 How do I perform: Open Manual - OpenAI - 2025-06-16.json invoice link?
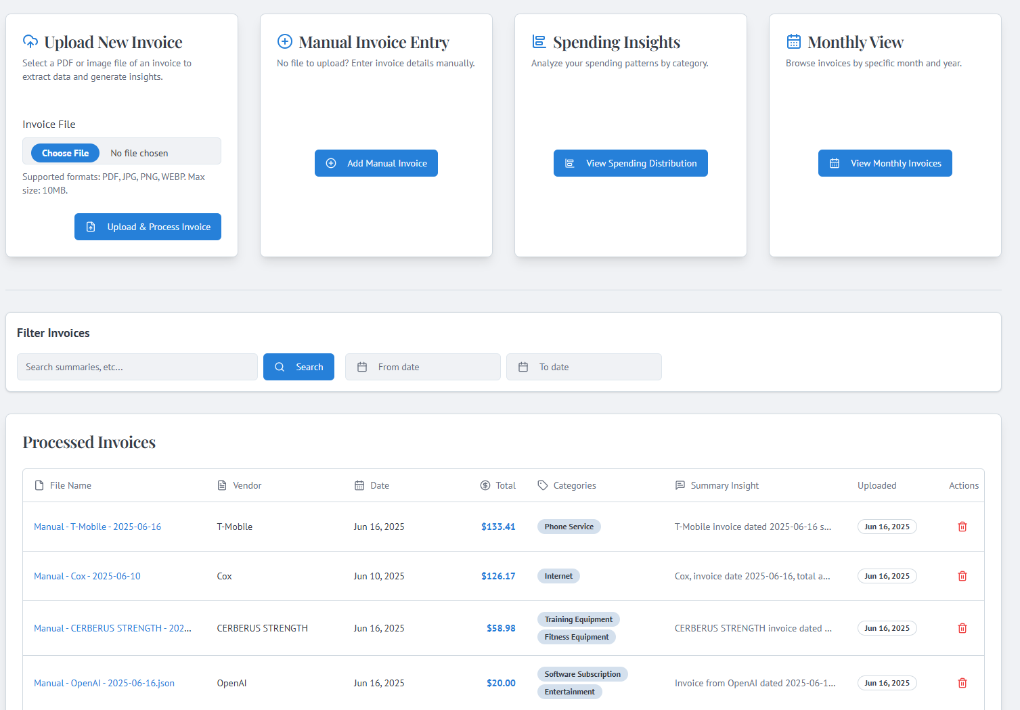pyautogui.click(x=104, y=683)
